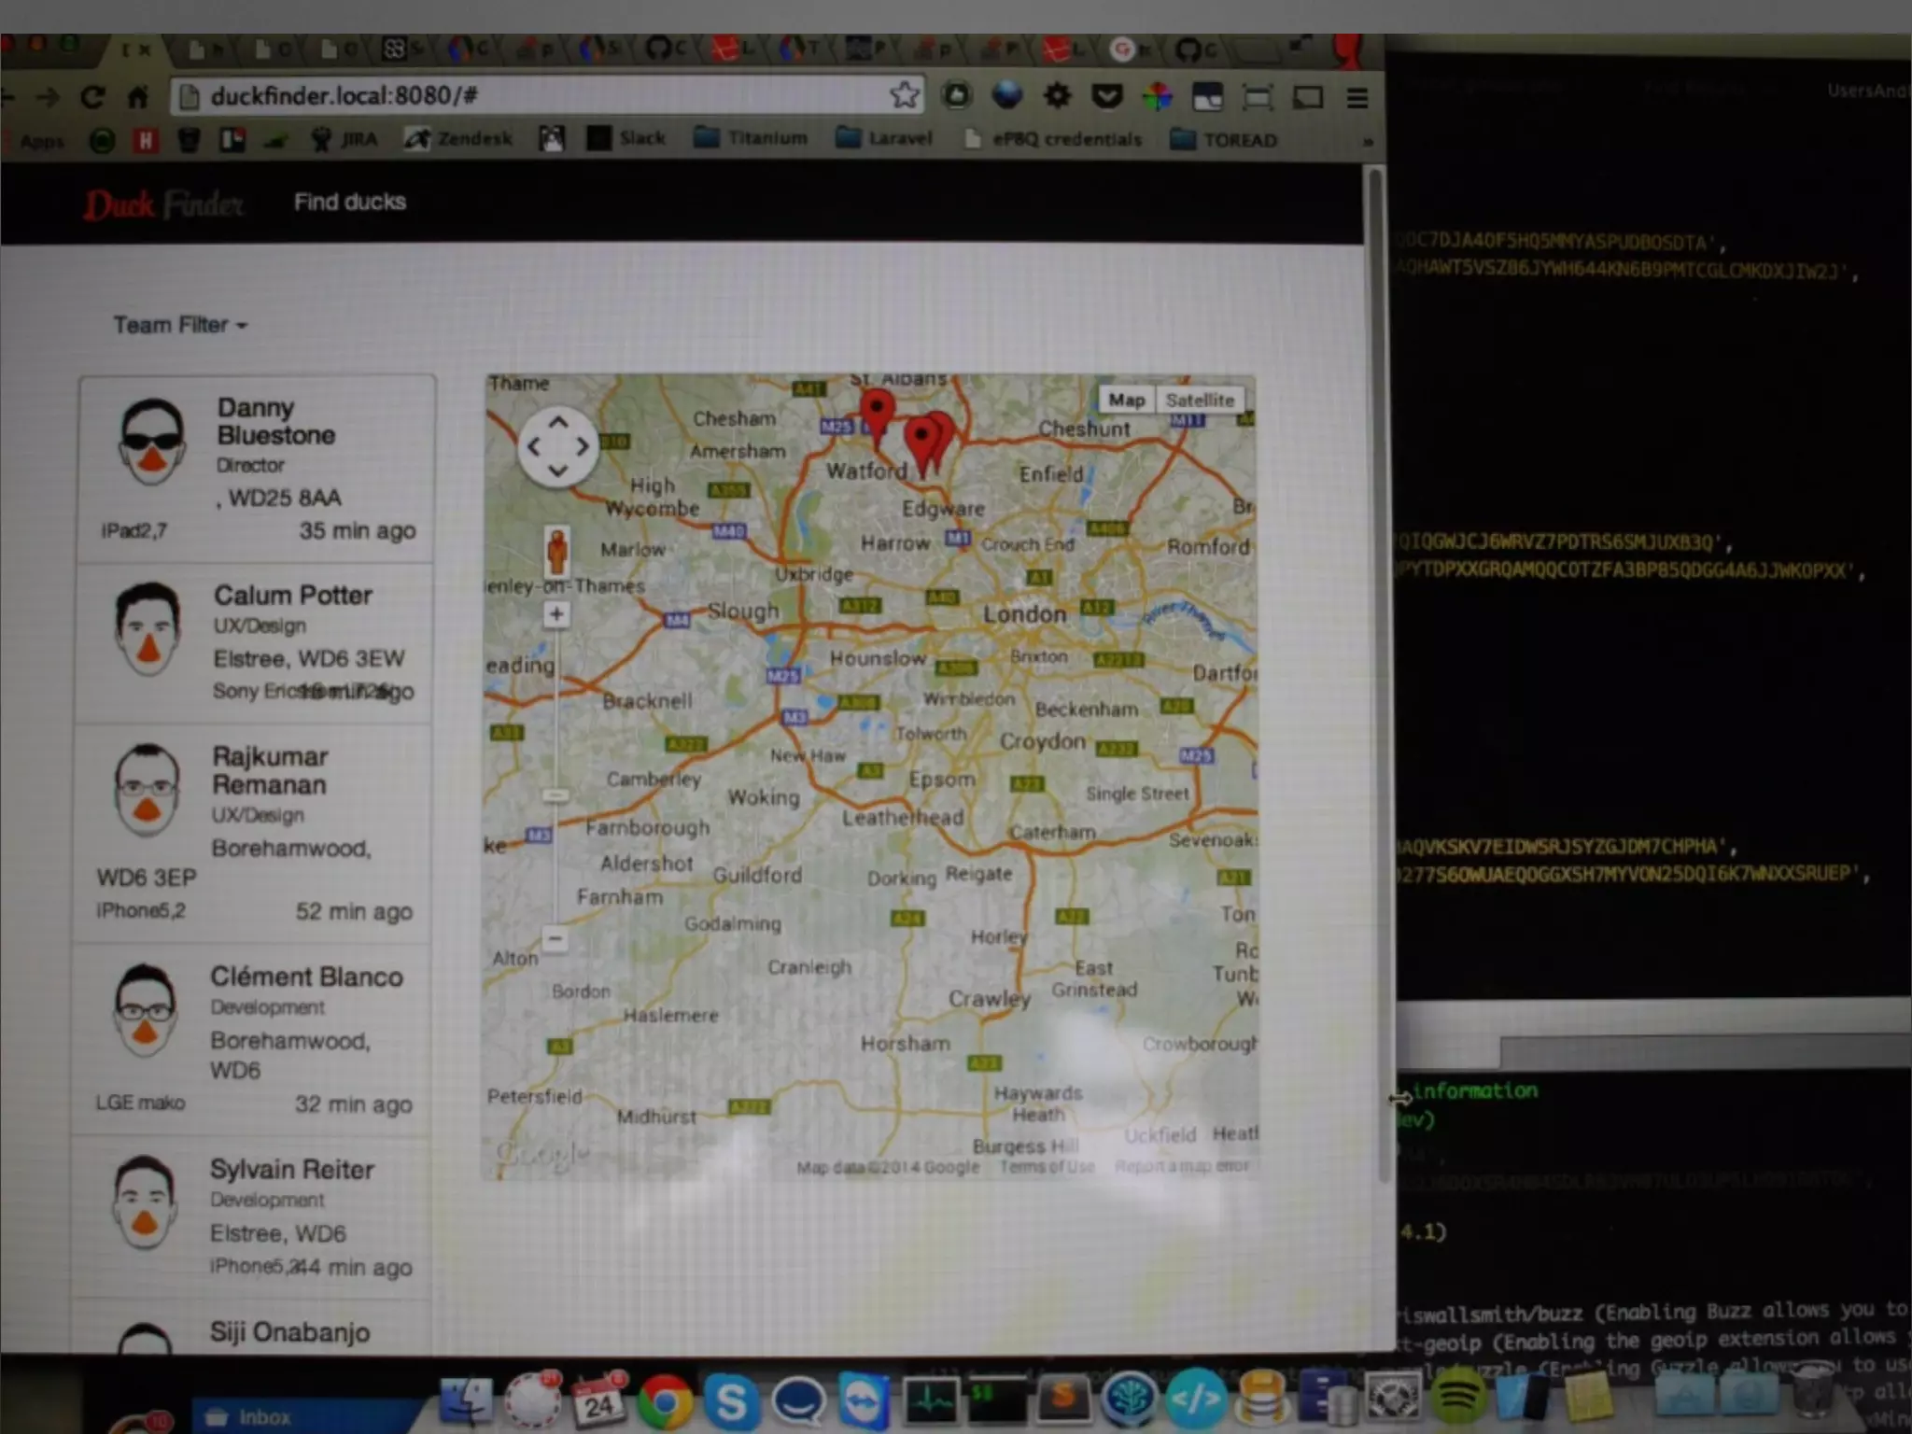The height and width of the screenshot is (1434, 1912).
Task: Open the TOREAD bookmarks folder
Action: (1224, 140)
